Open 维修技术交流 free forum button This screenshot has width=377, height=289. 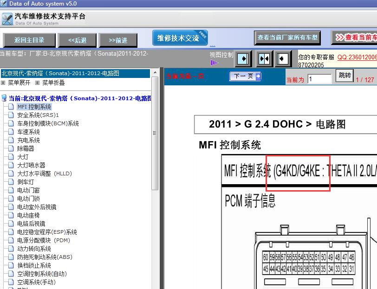tap(180, 38)
